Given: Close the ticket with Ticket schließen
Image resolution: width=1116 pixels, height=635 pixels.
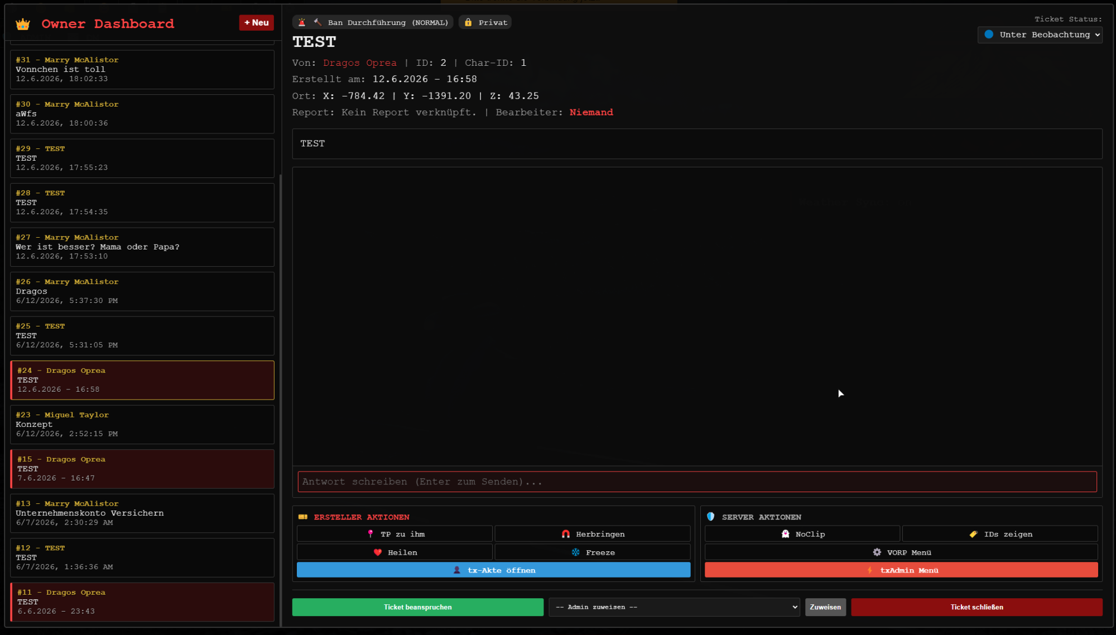Looking at the screenshot, I should (x=977, y=607).
